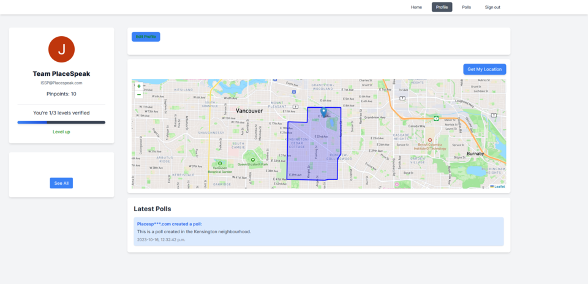Viewport: 588px width, 284px height.
Task: Open the Home page
Action: [x=417, y=7]
